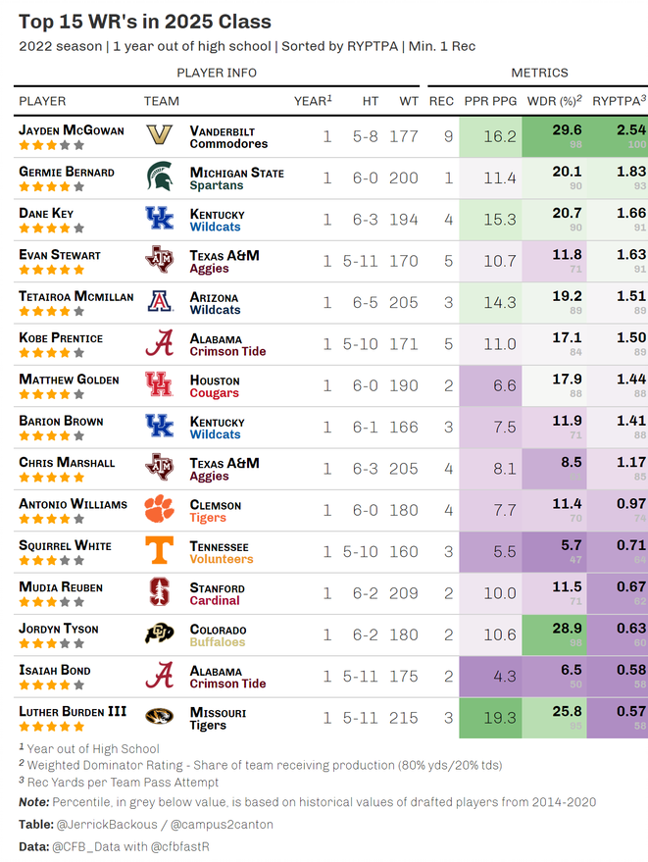648x862 pixels.
Task: Click Luther Burden's green 19.3 PPG cell
Action: pyautogui.click(x=490, y=717)
